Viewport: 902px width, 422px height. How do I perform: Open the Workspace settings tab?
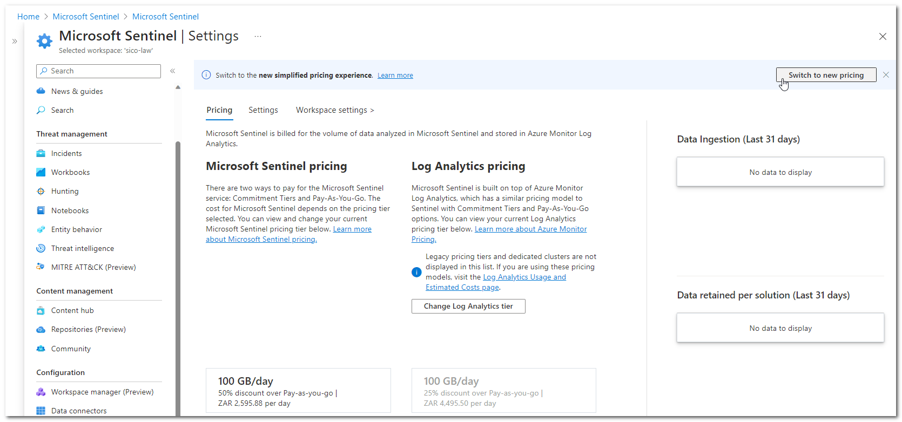(334, 110)
